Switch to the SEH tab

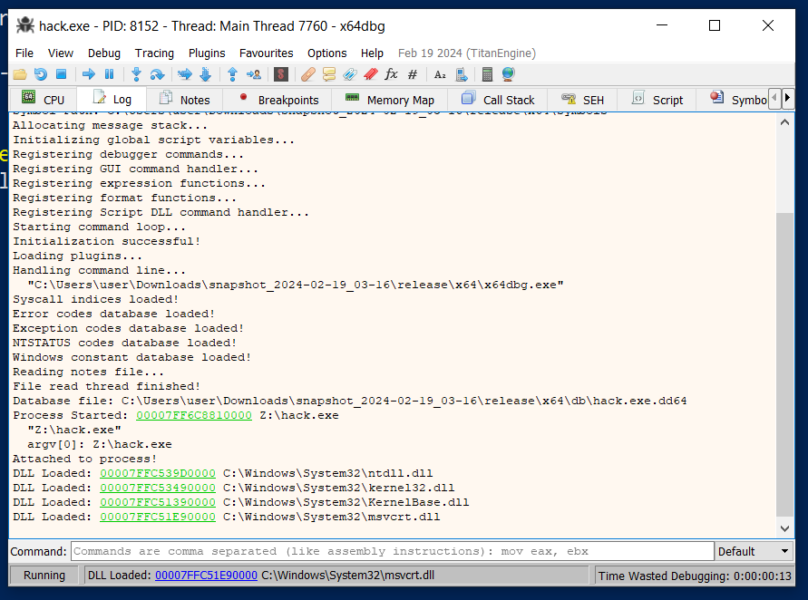click(582, 100)
